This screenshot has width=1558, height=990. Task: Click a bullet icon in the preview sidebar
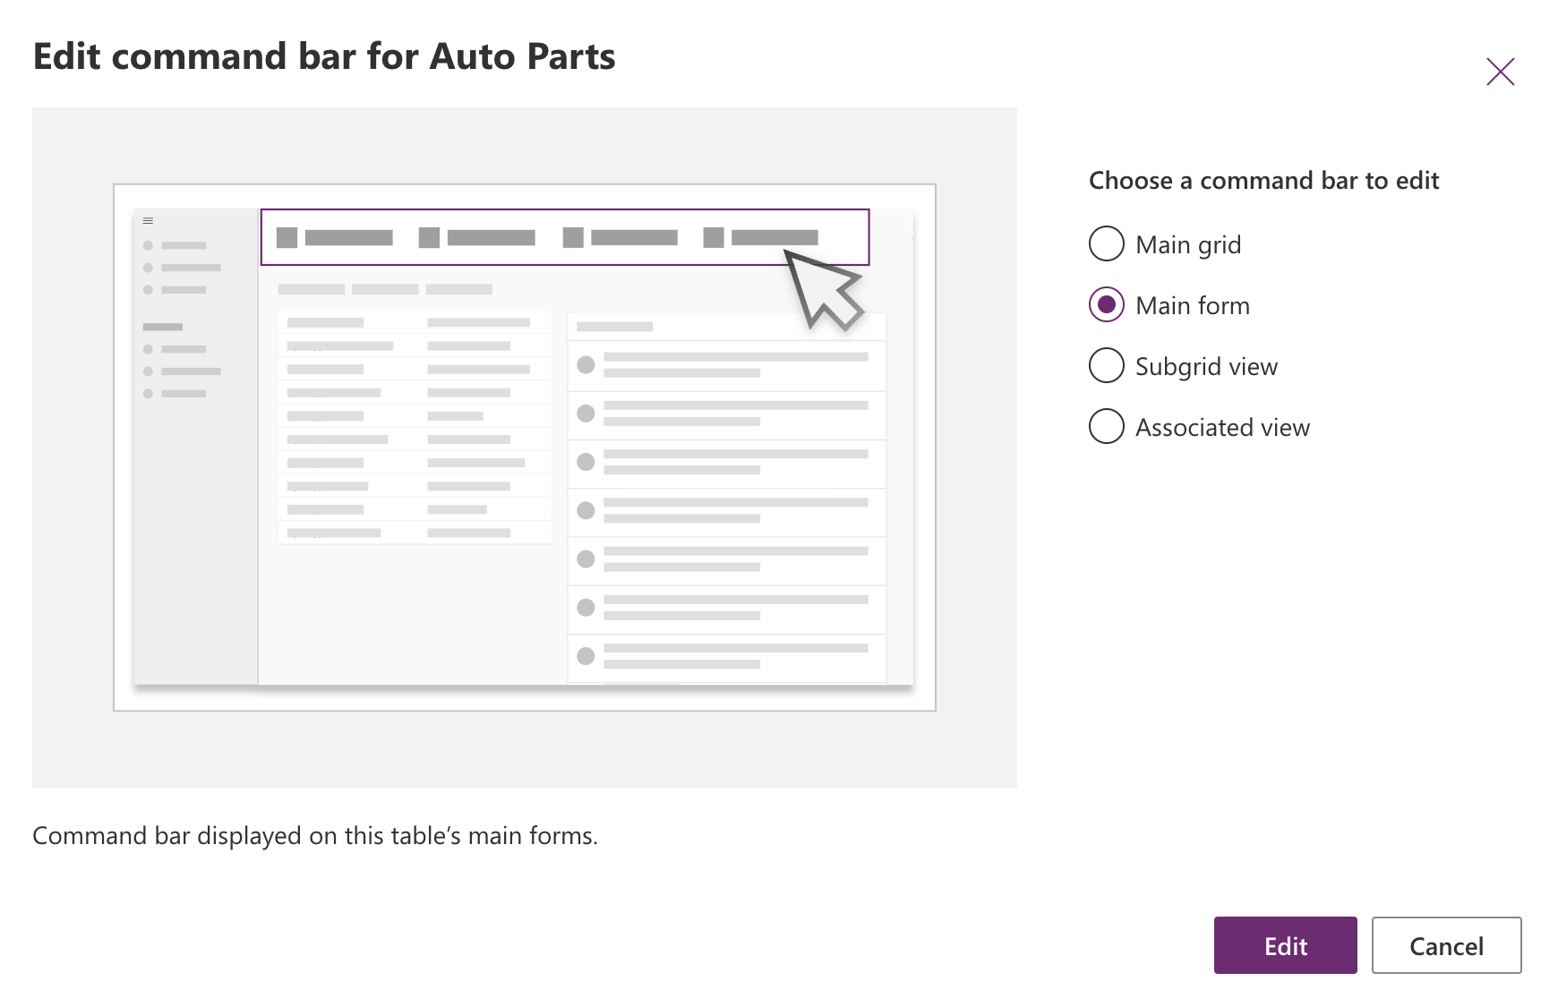click(x=148, y=243)
